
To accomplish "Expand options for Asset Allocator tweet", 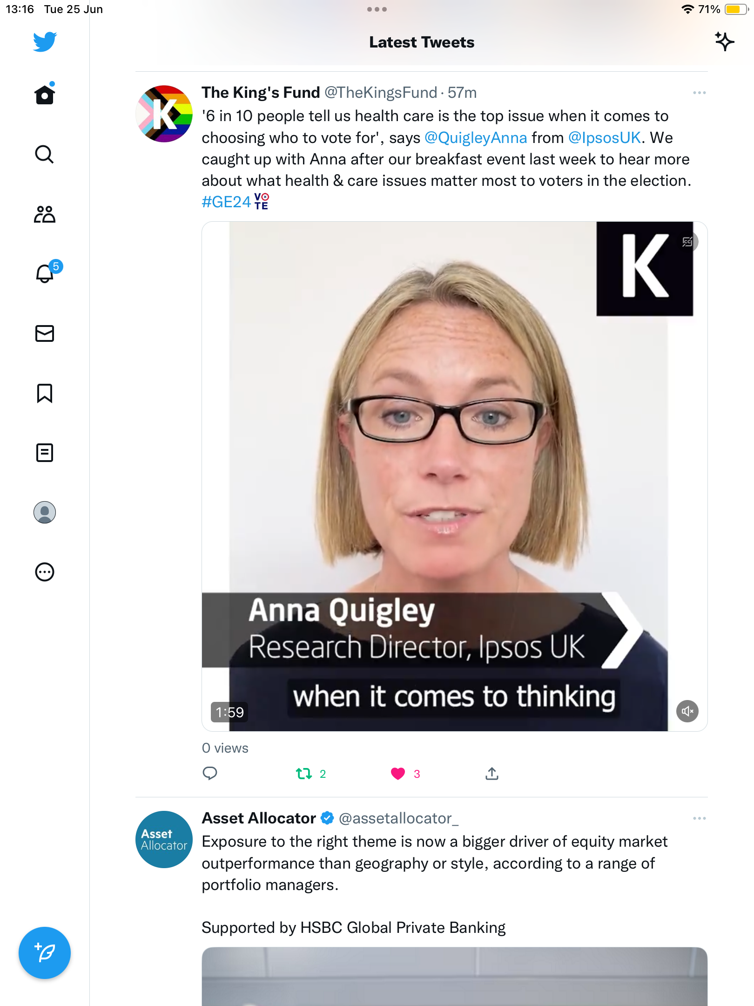I will click(x=699, y=818).
